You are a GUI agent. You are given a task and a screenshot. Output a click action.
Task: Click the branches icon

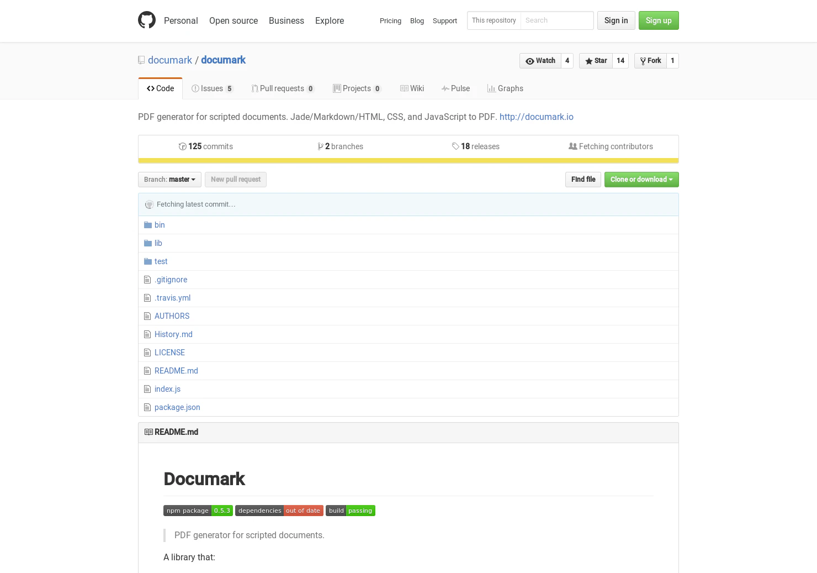coord(321,146)
